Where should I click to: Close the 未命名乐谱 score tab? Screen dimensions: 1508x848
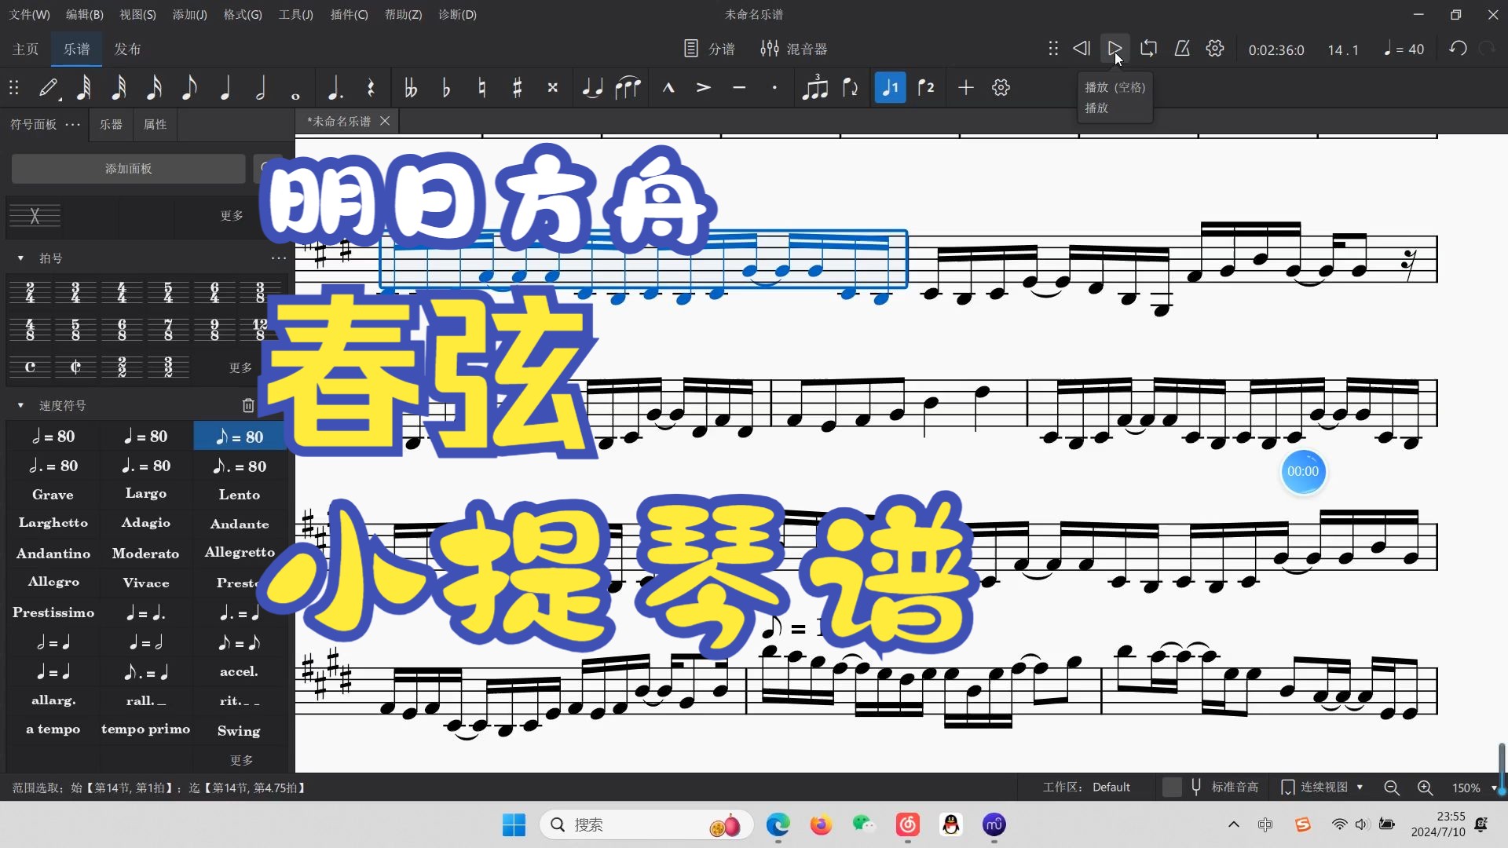pos(385,121)
